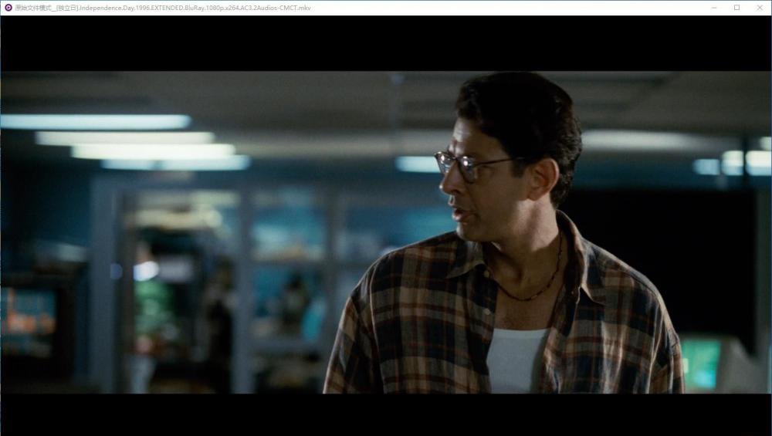Click the movie video frame to pause playback
772x436 pixels.
[x=386, y=232]
